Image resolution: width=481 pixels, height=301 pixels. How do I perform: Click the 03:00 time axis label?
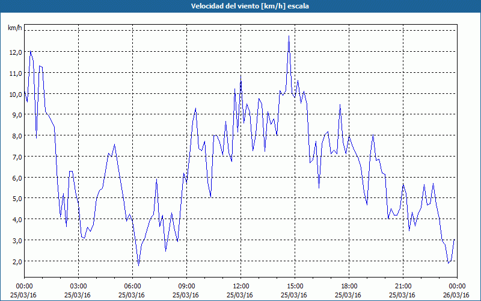pyautogui.click(x=79, y=287)
